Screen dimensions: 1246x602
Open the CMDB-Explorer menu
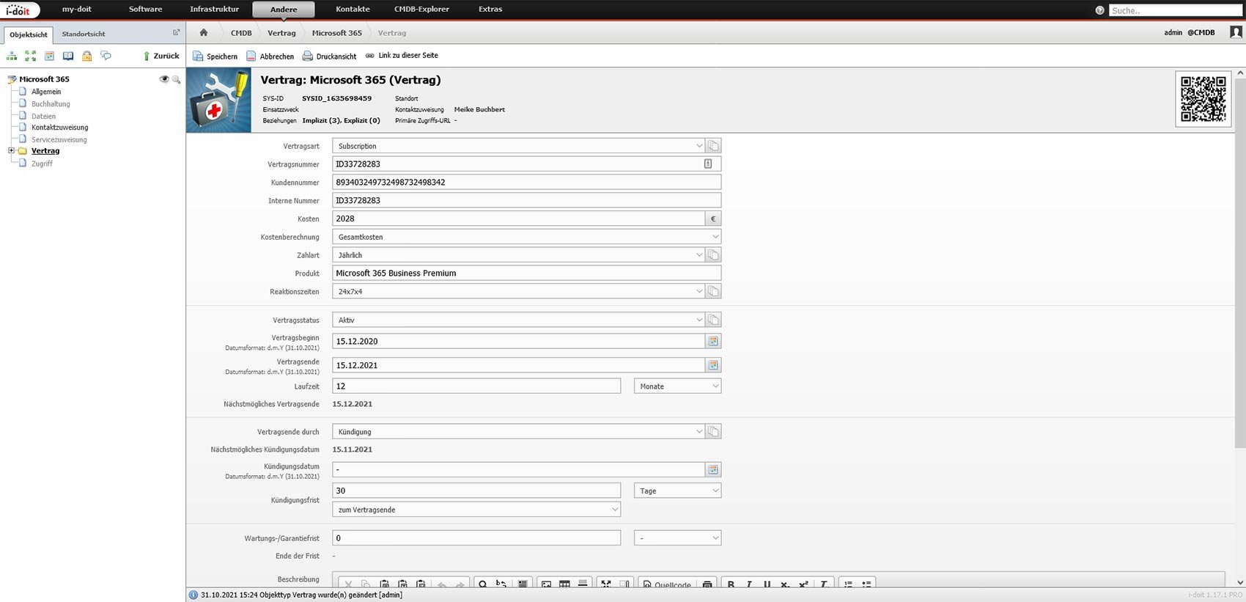[421, 10]
